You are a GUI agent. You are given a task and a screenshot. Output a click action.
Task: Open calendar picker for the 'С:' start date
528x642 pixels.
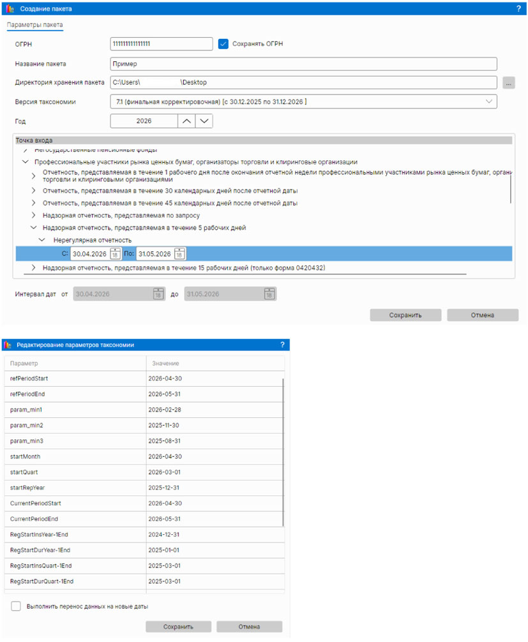pos(116,254)
